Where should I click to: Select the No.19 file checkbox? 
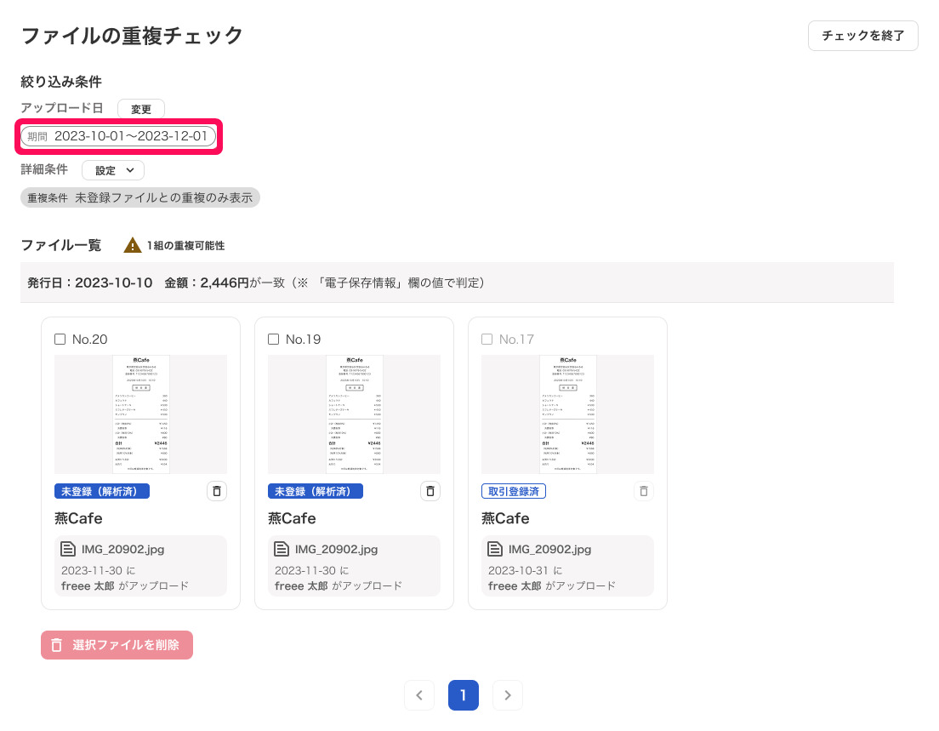tap(274, 340)
